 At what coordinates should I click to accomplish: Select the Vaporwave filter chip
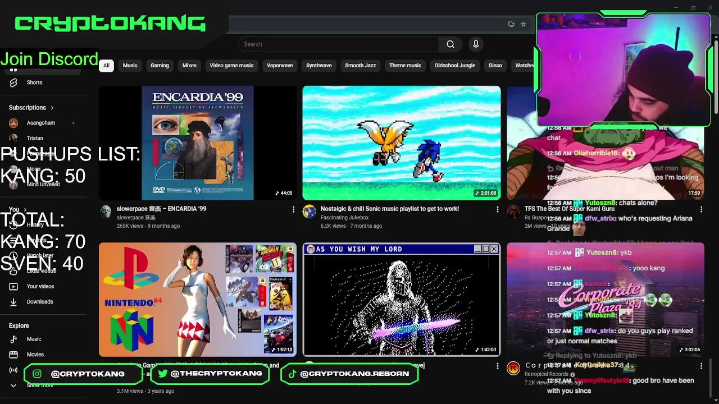(x=280, y=66)
